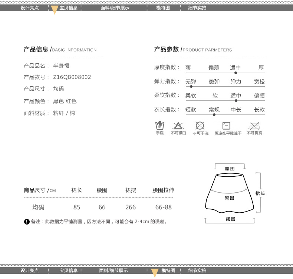The width and height of the screenshot is (293, 279).
Task: Click the yellow triangle marker in top navigation bar
Action: (55, 10)
